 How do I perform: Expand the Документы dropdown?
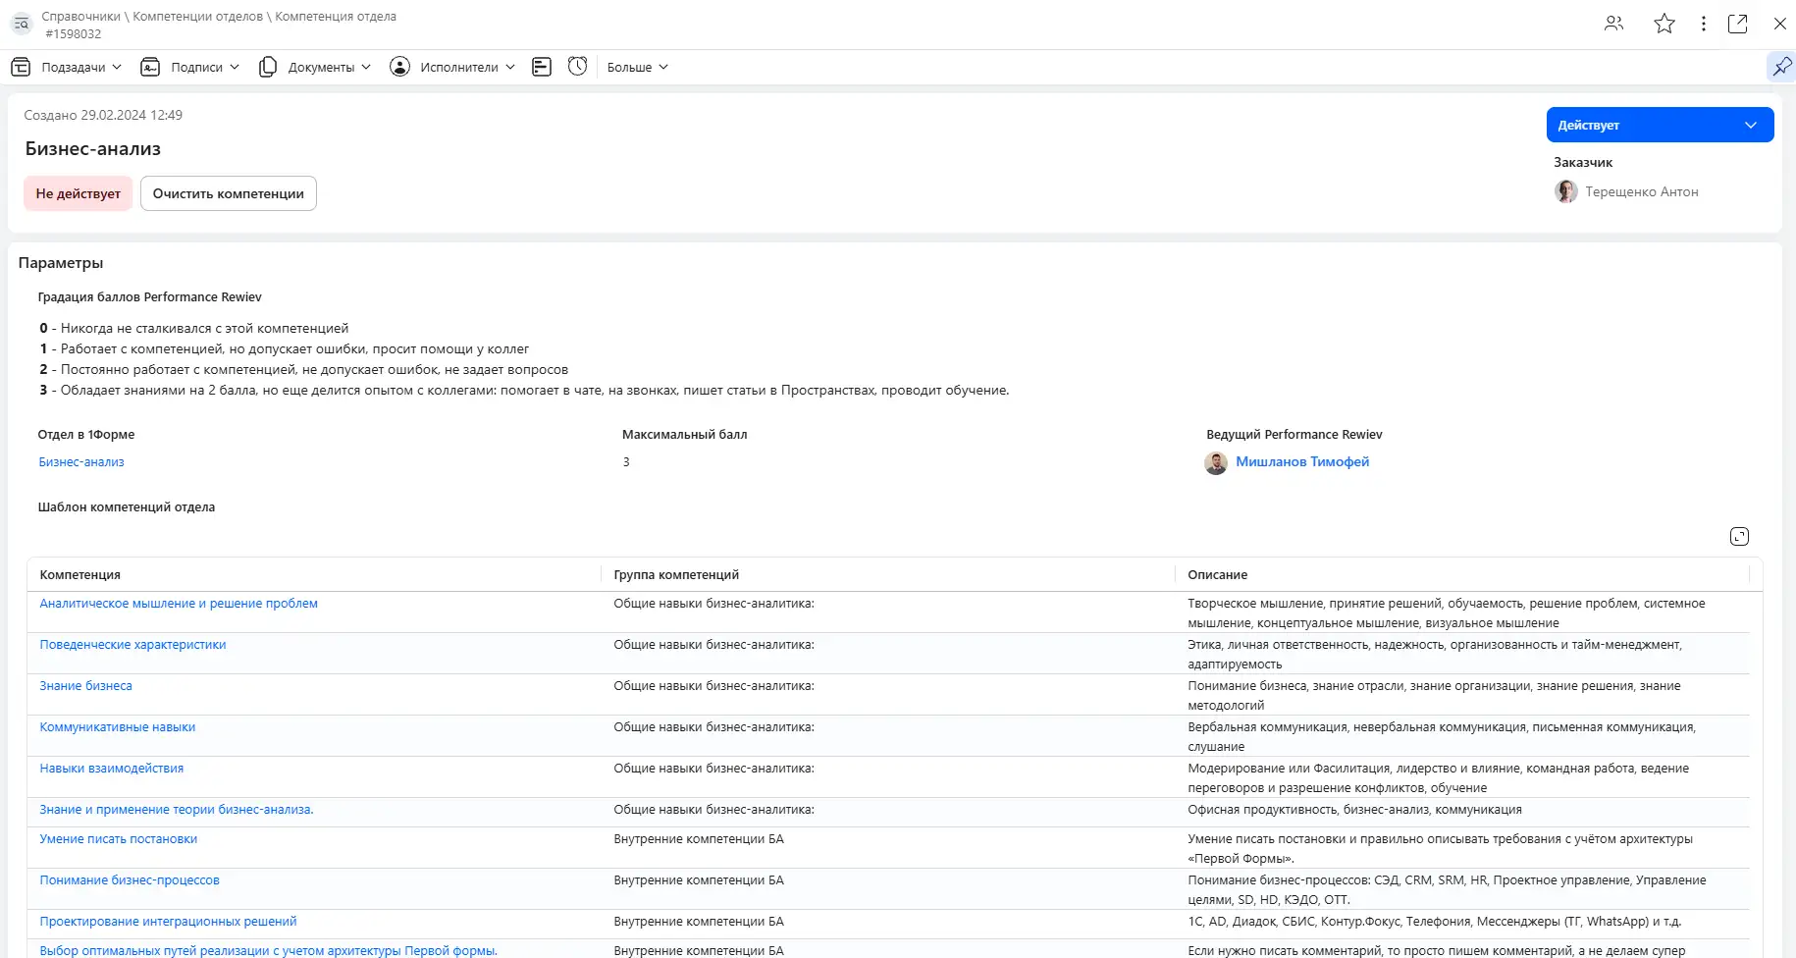point(330,67)
